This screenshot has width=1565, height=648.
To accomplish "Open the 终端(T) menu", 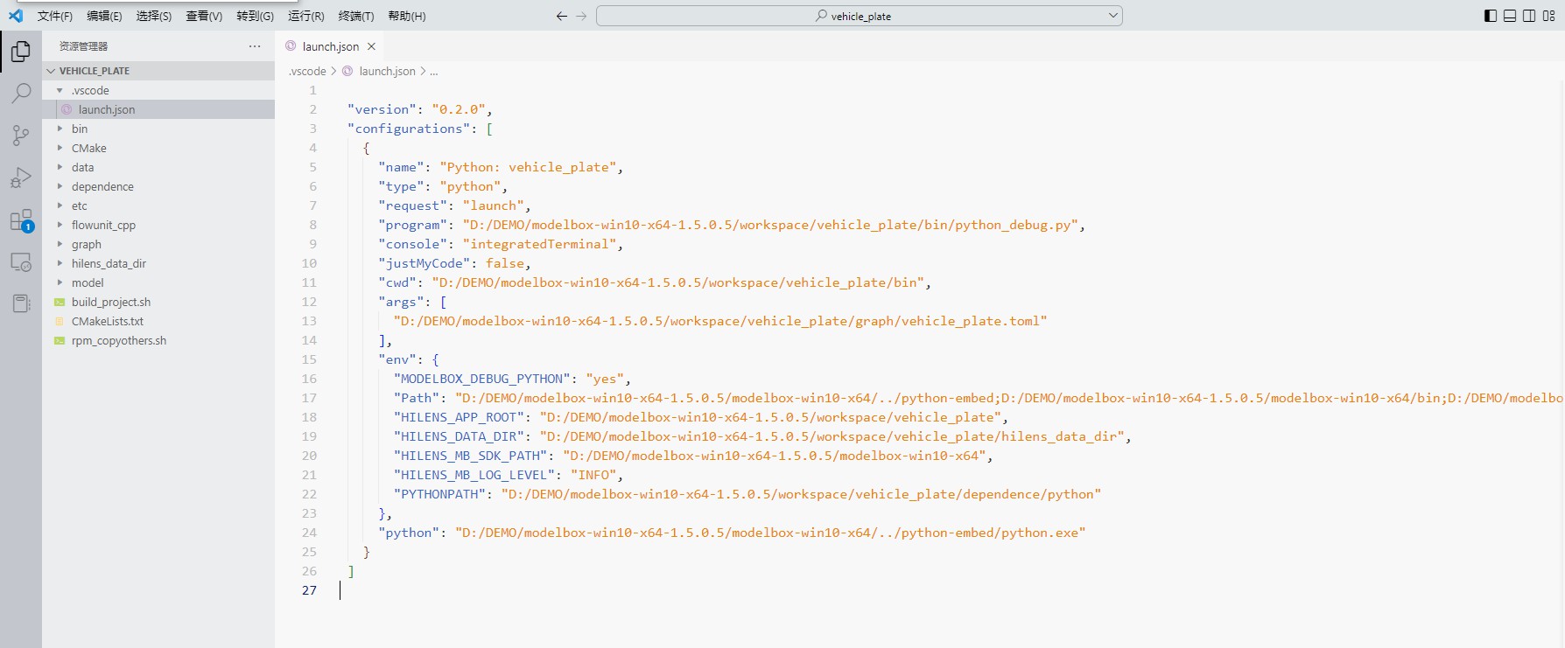I will (x=355, y=16).
